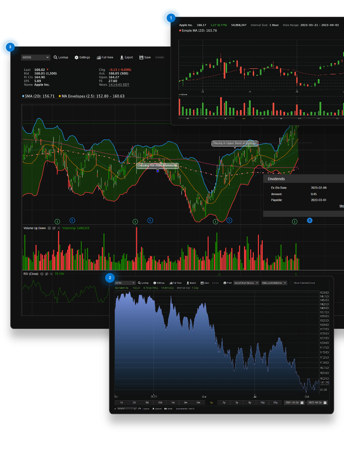Click the filled blue dividend marker

[x=310, y=220]
